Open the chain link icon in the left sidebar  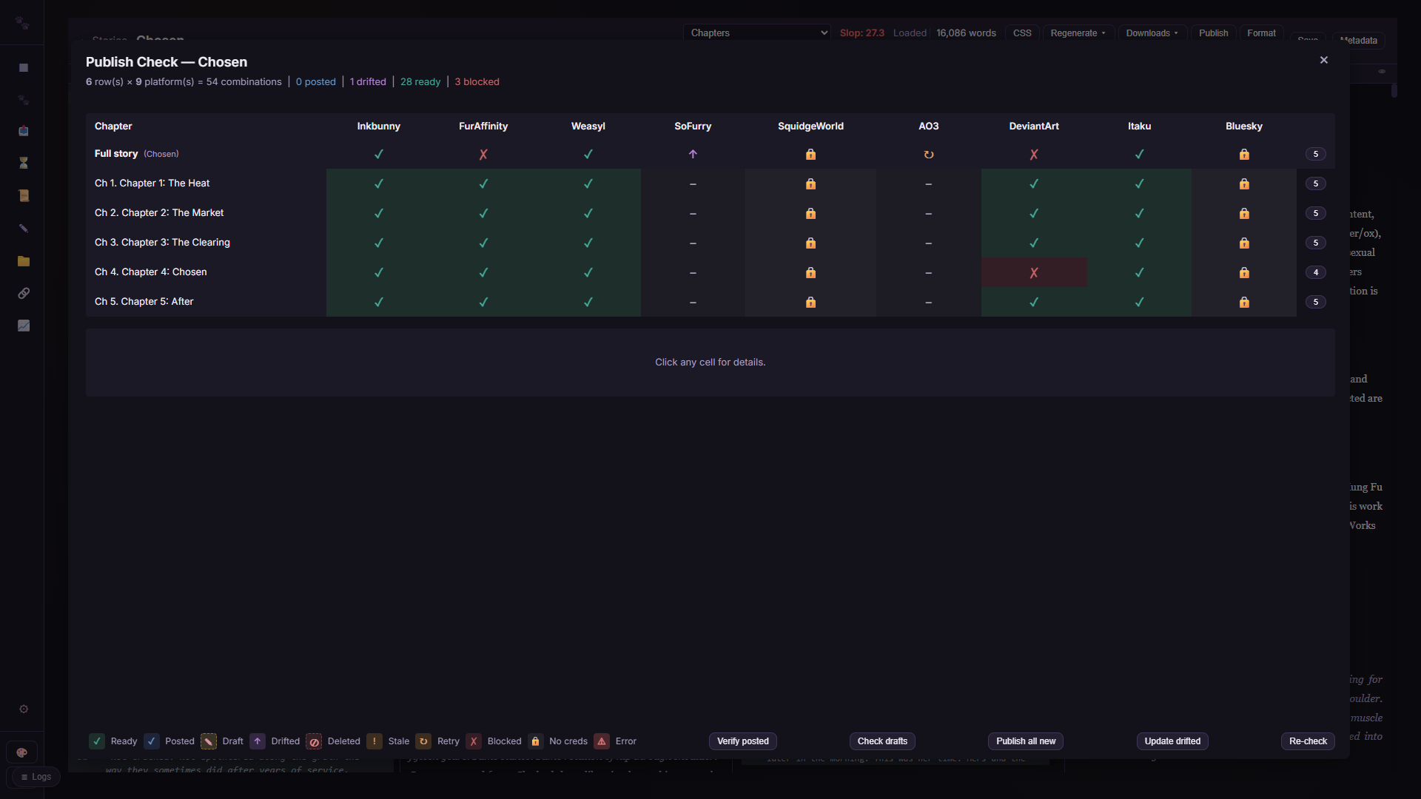24,294
